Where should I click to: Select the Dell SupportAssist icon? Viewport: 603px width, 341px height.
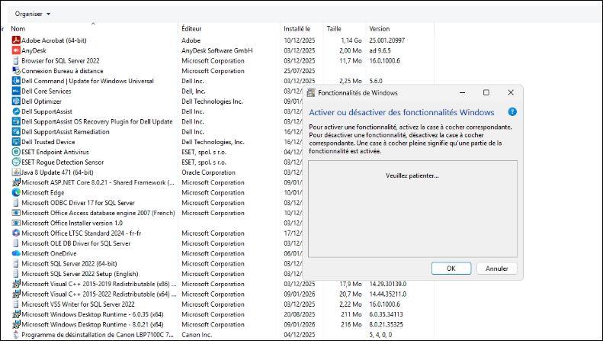pos(15,111)
